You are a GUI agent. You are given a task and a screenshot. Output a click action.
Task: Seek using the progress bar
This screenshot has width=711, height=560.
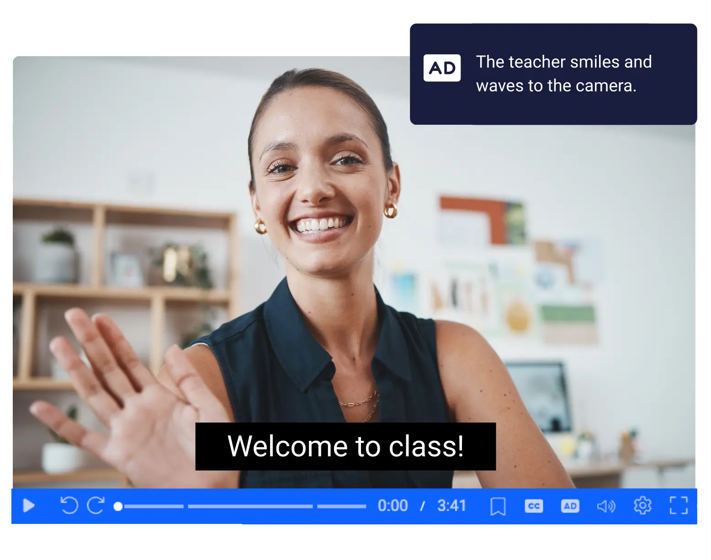point(242,506)
